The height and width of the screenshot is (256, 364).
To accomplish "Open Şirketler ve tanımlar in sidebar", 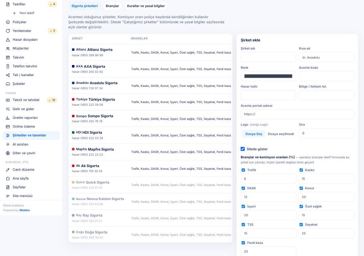I will pos(31,135).
